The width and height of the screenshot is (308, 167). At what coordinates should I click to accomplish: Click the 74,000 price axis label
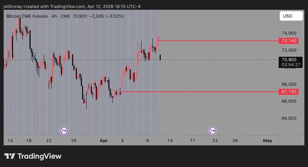289,33
